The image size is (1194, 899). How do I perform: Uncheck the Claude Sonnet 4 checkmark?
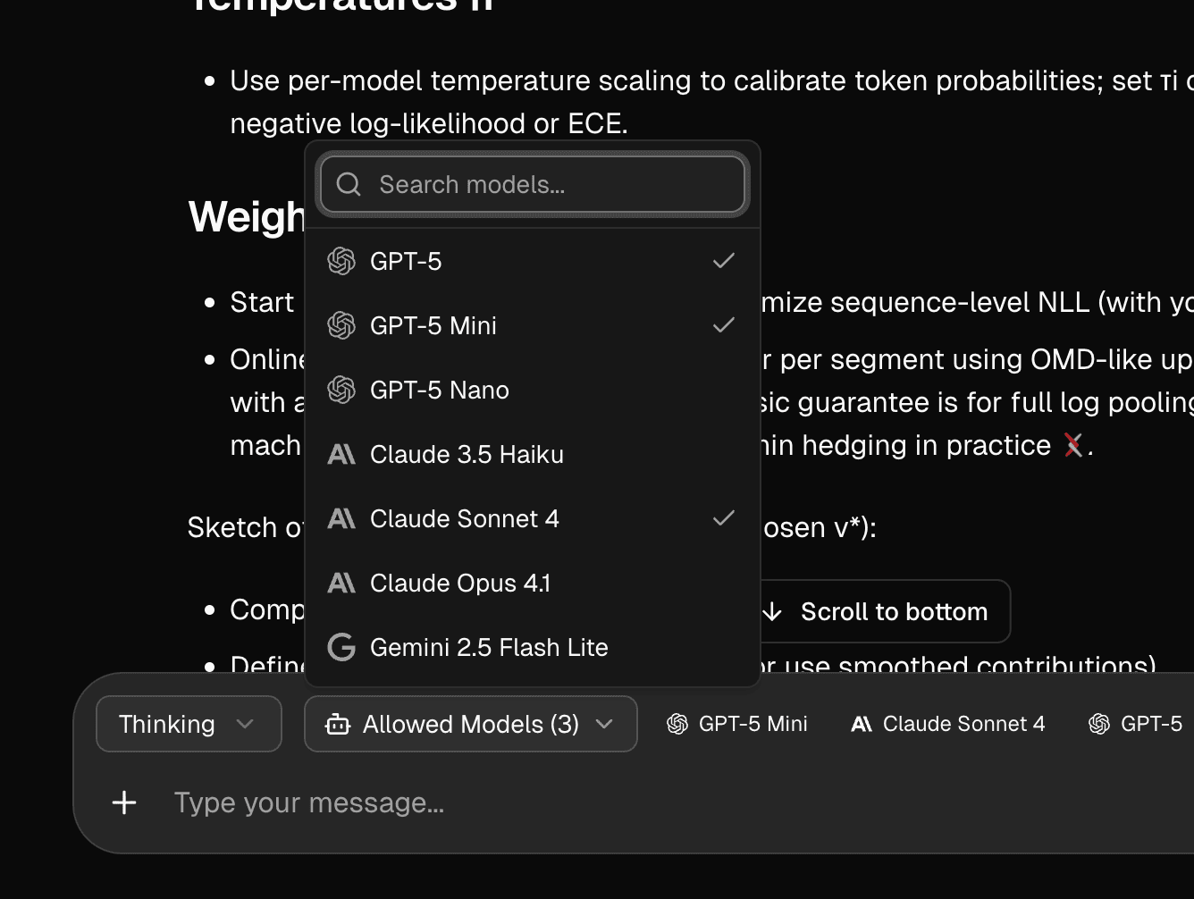point(724,518)
